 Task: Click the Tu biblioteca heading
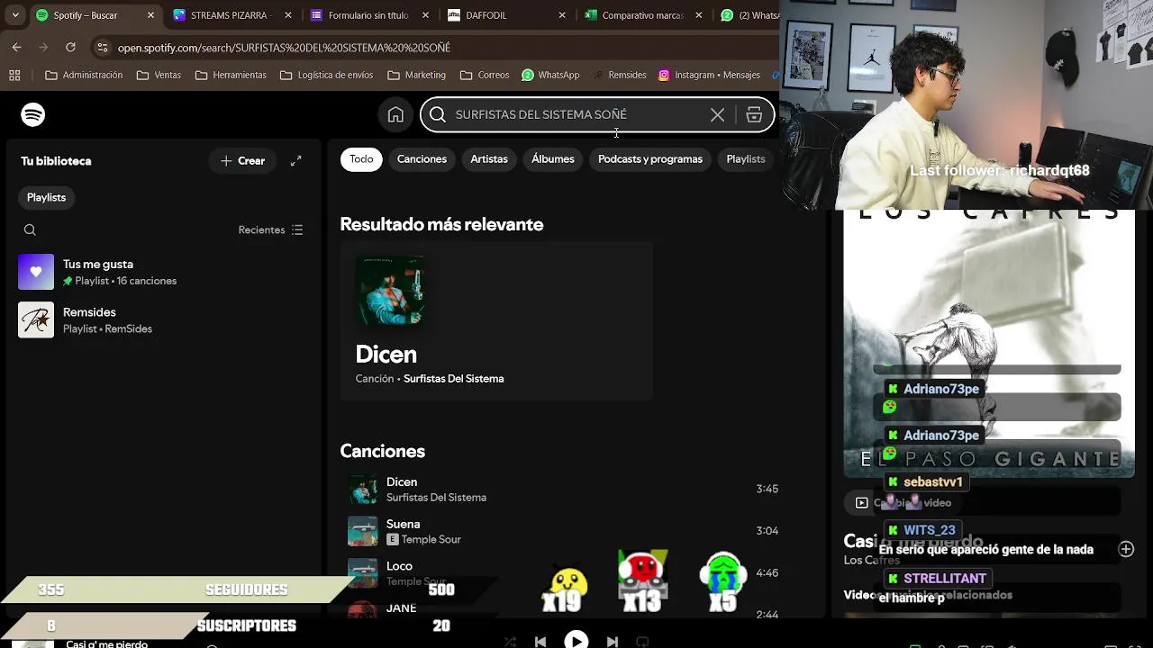click(x=56, y=161)
